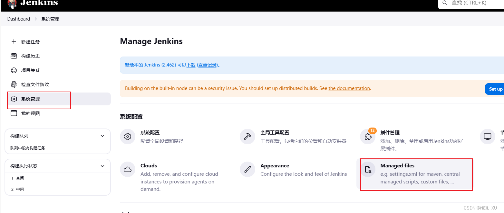Open 新建任务 in the sidebar
The width and height of the screenshot is (504, 213).
pos(30,42)
